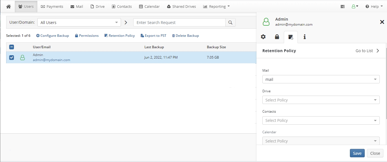This screenshot has height=162, width=387.
Task: Click the arrow next to User/Domain dropdown
Action: (126, 23)
